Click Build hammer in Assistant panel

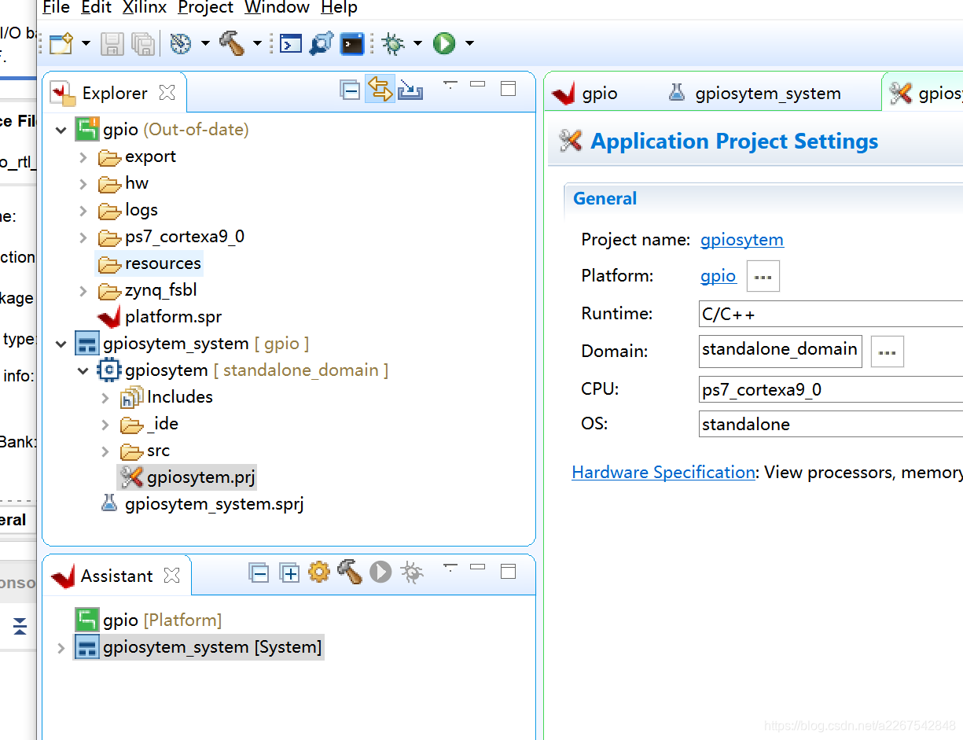click(x=349, y=572)
